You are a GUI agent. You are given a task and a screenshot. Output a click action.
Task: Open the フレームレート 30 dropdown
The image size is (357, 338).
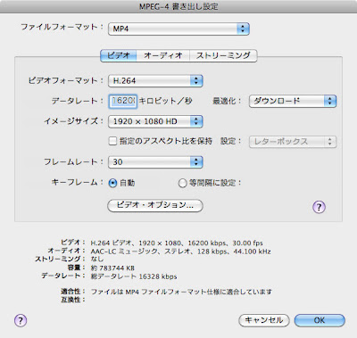155,162
